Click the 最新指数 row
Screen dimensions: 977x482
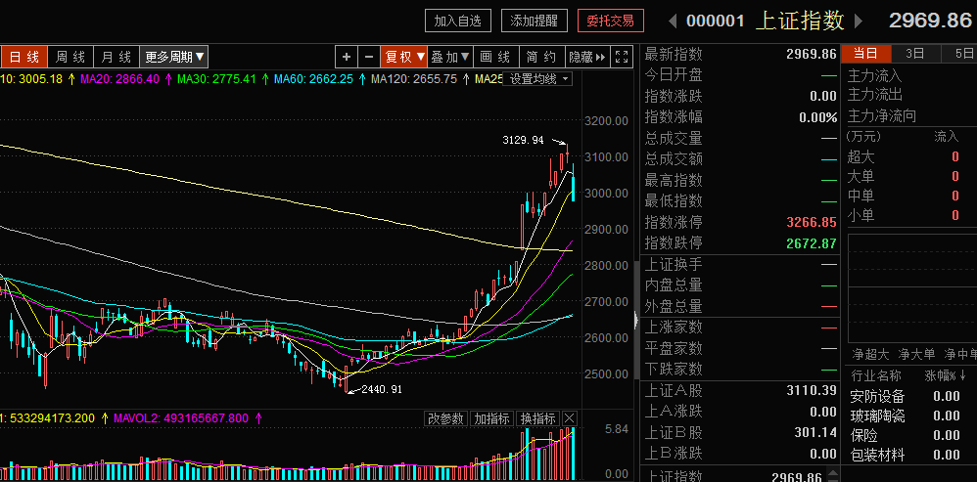coord(740,54)
